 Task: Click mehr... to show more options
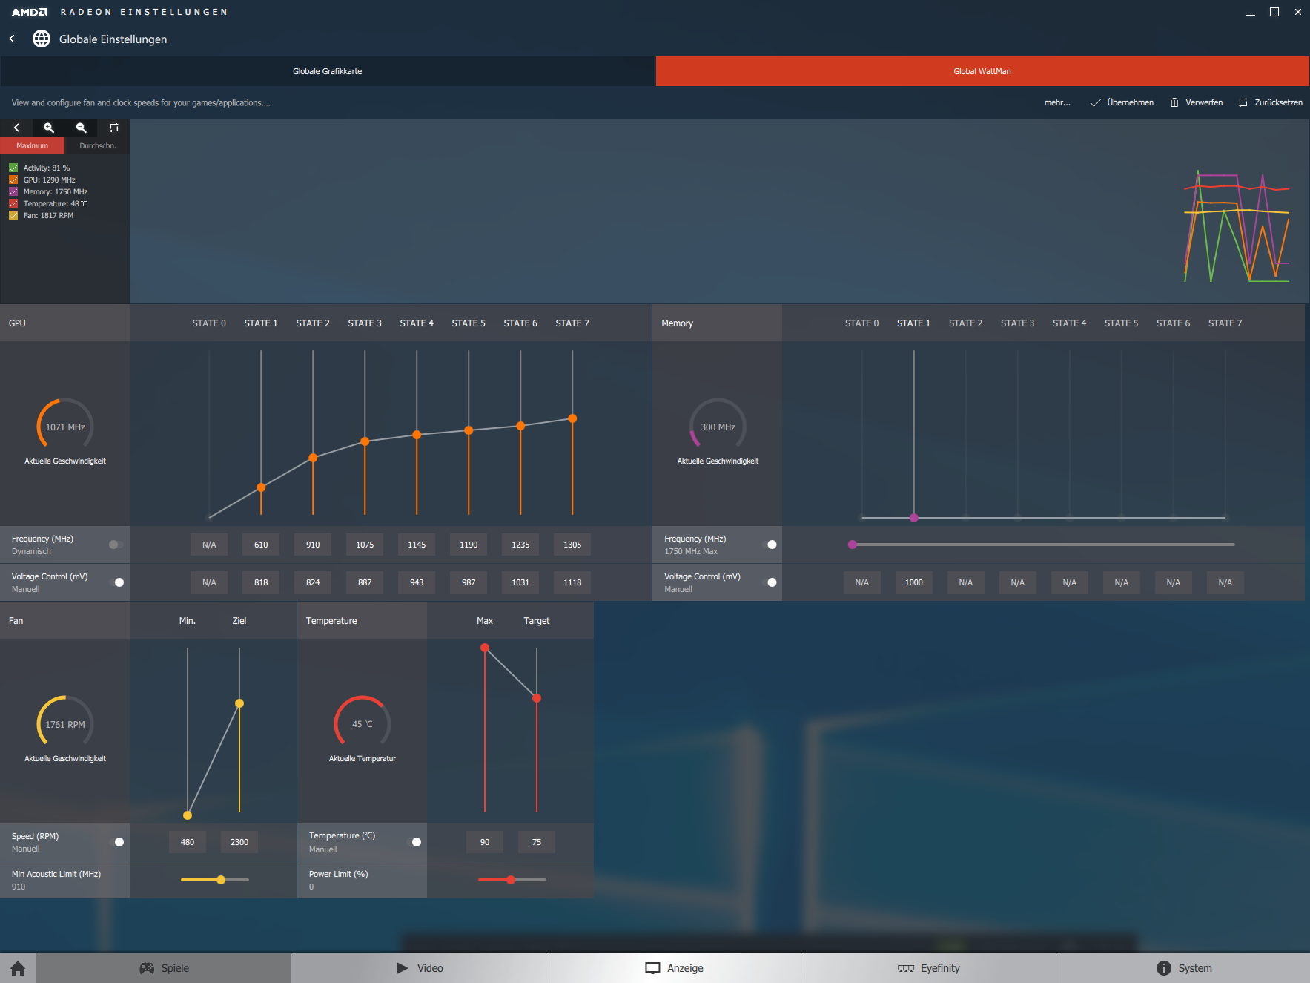(1057, 103)
